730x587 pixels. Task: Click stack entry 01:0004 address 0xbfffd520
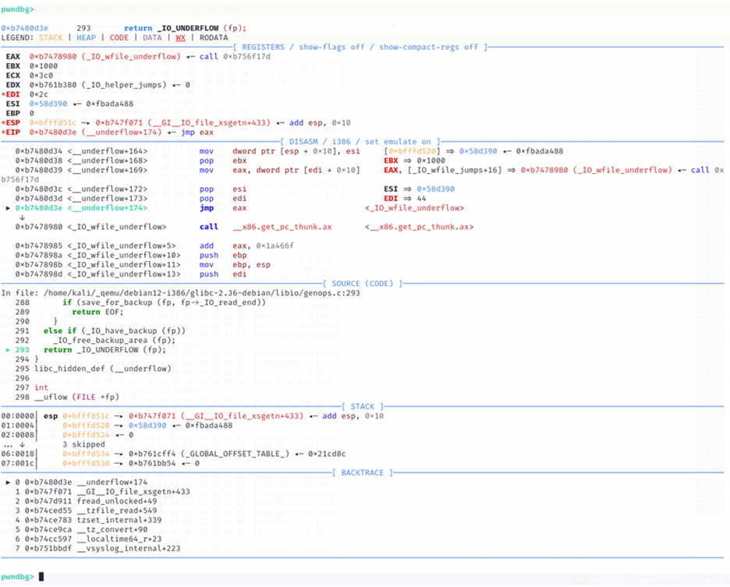[x=86, y=426]
